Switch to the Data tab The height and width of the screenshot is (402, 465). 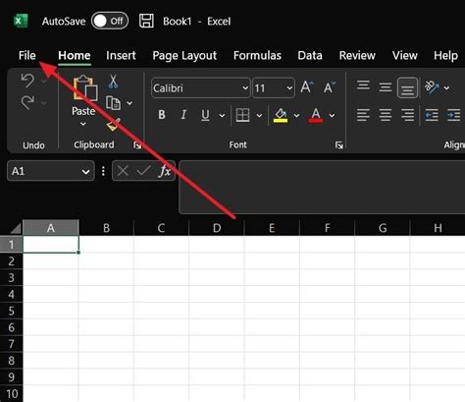pyautogui.click(x=310, y=55)
